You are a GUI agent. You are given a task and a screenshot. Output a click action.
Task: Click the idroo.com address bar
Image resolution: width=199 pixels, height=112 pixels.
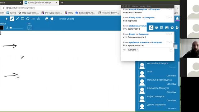pos(61,8)
